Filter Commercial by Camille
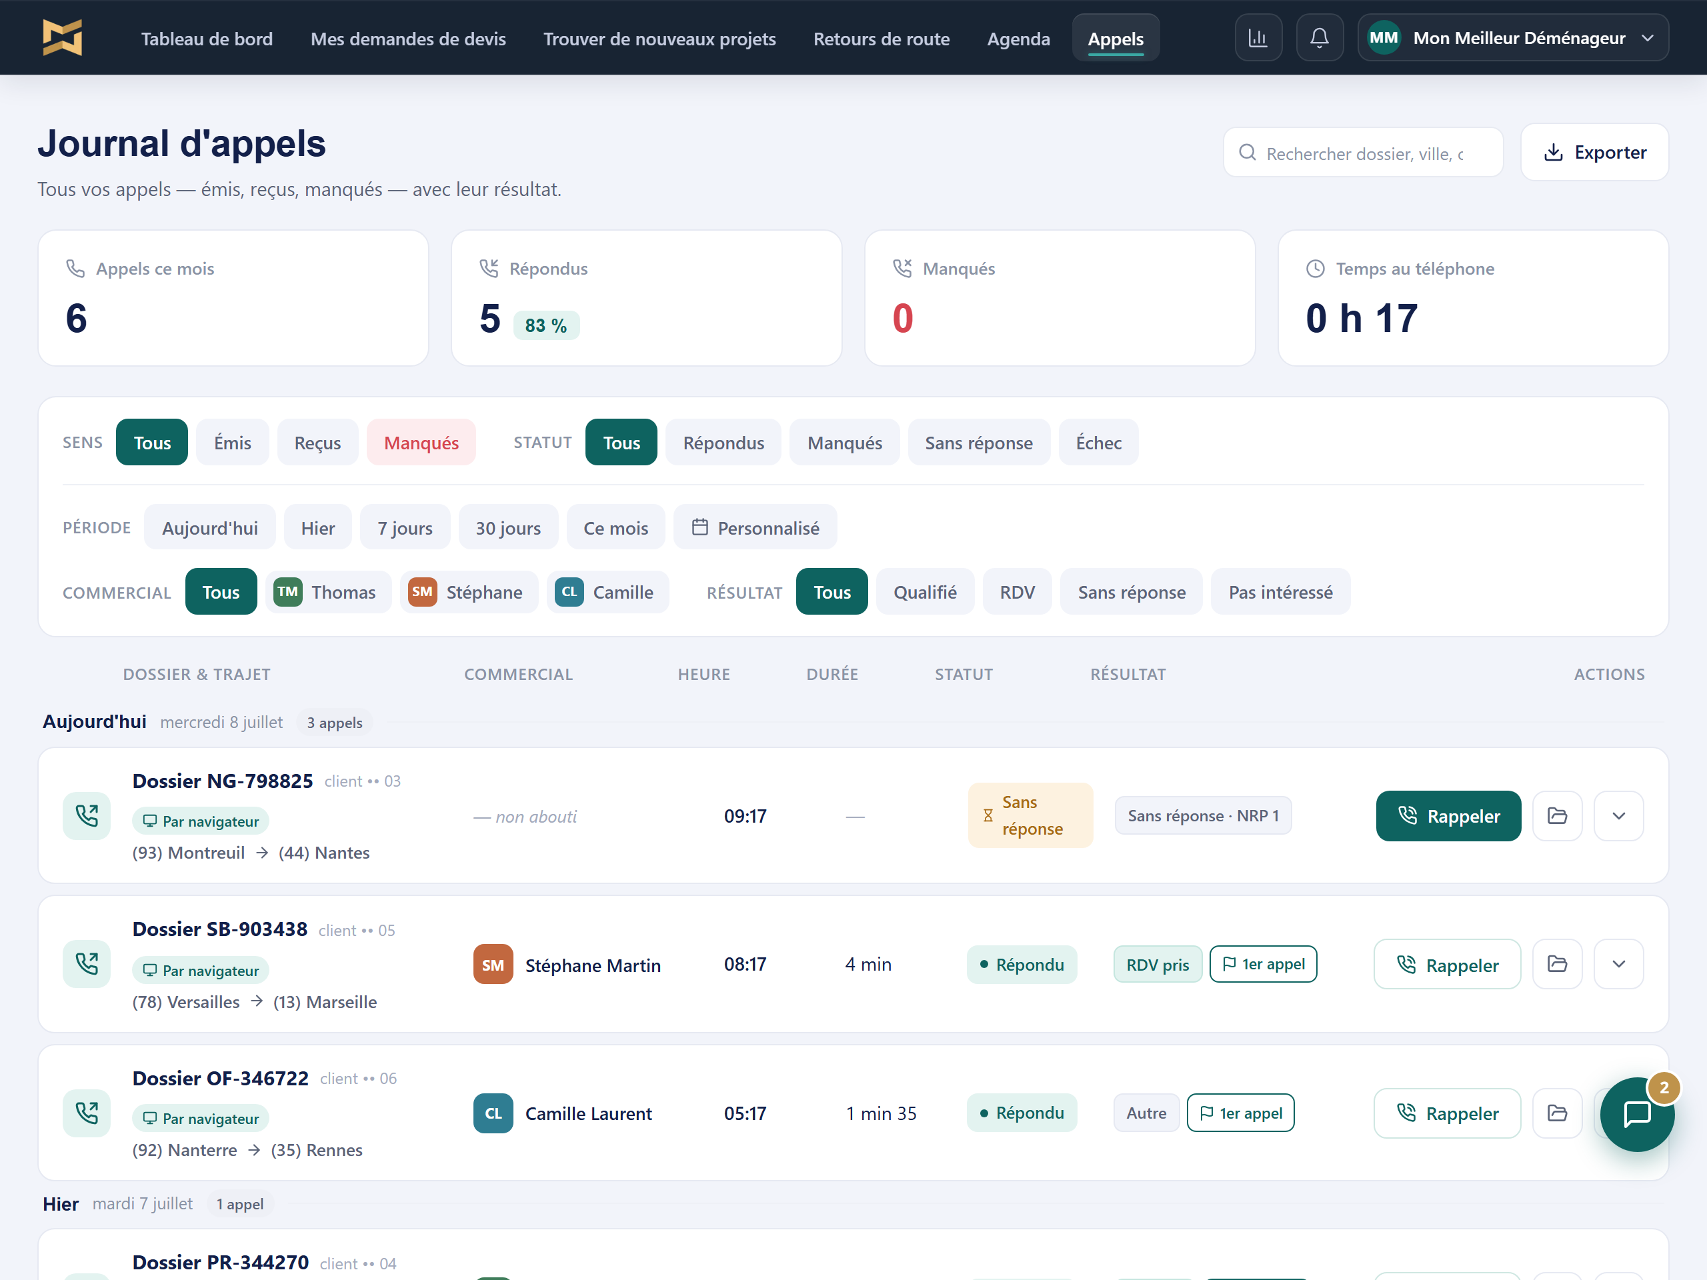Image resolution: width=1707 pixels, height=1280 pixels. [x=607, y=592]
